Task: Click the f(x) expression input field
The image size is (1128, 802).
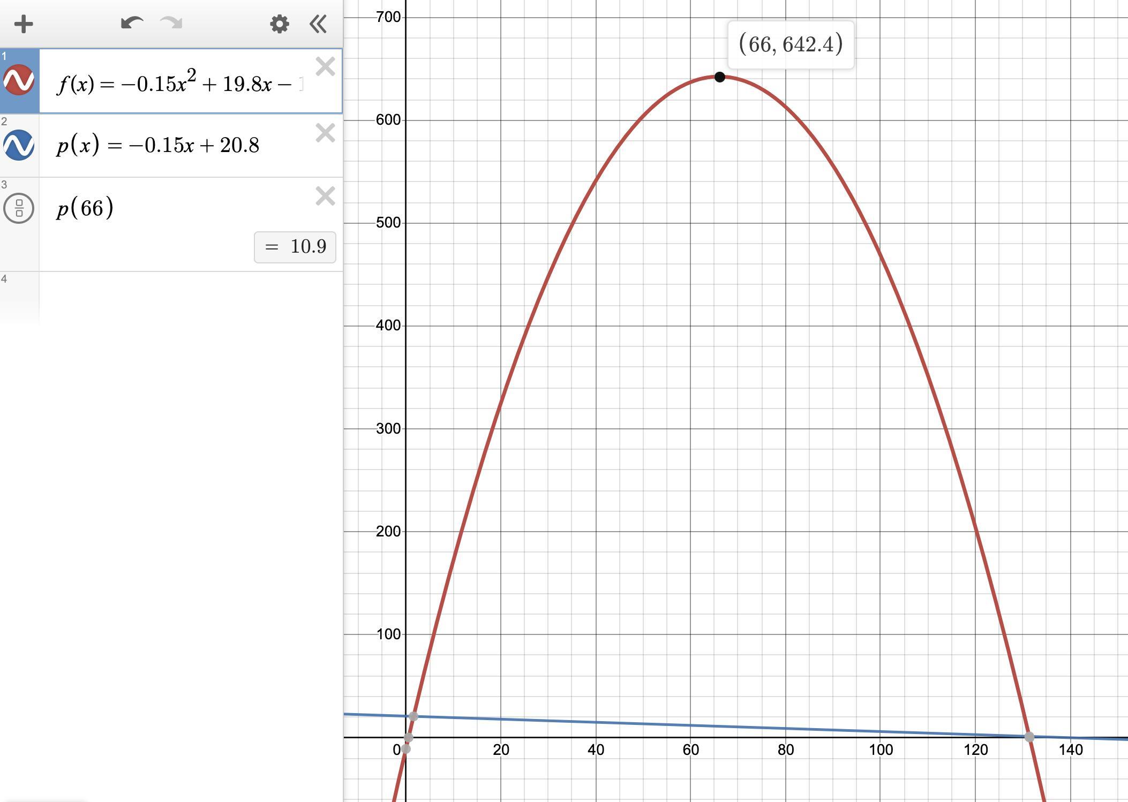Action: (179, 84)
